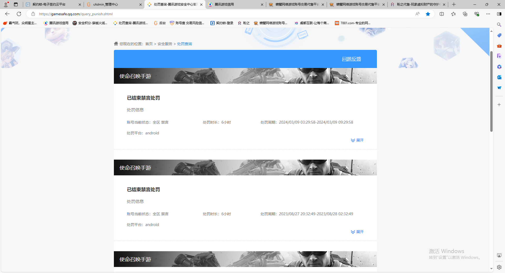Launch the screenshot capture tool in the sidebar
The height and width of the screenshot is (273, 505).
[x=499, y=255]
